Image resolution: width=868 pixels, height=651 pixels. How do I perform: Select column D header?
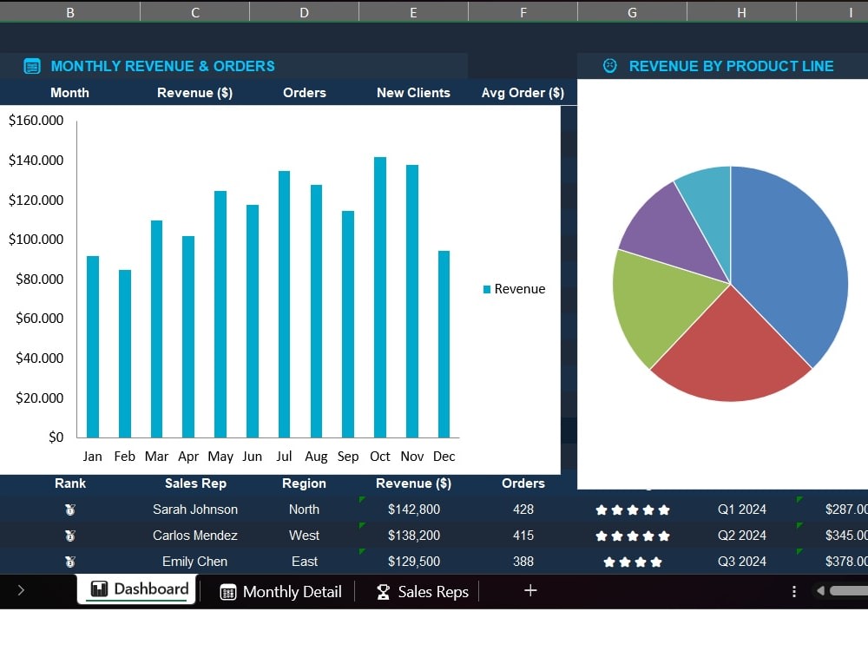(x=304, y=12)
